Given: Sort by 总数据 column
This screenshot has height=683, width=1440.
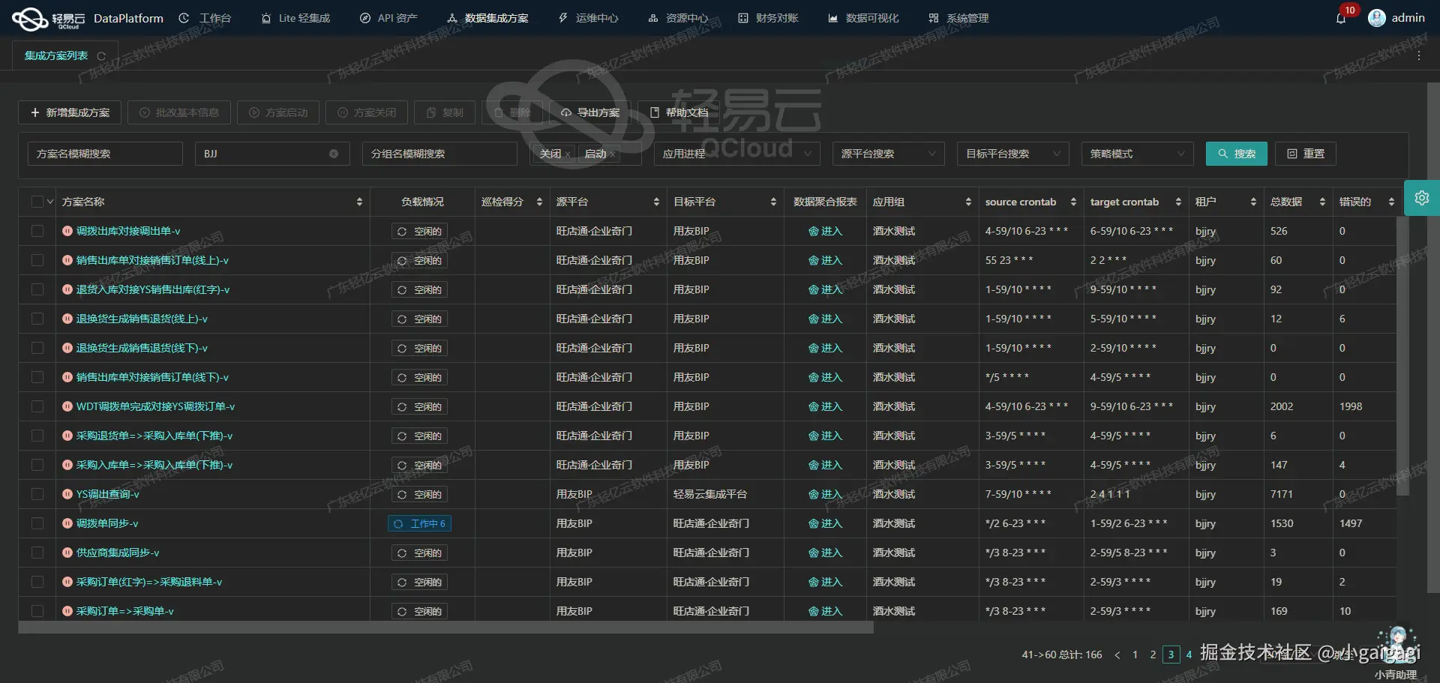Looking at the screenshot, I should pos(1322,202).
